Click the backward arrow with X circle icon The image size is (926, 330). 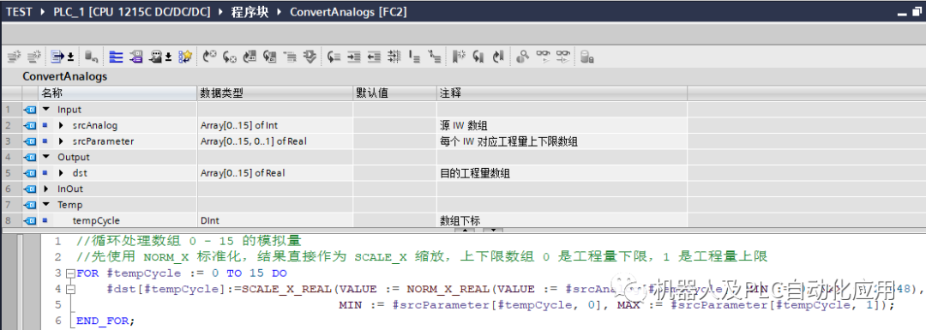[x=230, y=56]
